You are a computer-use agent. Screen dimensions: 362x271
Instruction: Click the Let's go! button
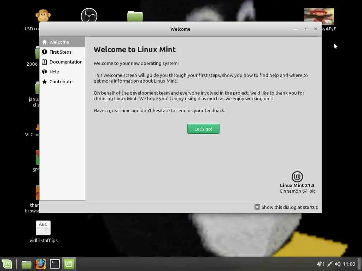(203, 129)
